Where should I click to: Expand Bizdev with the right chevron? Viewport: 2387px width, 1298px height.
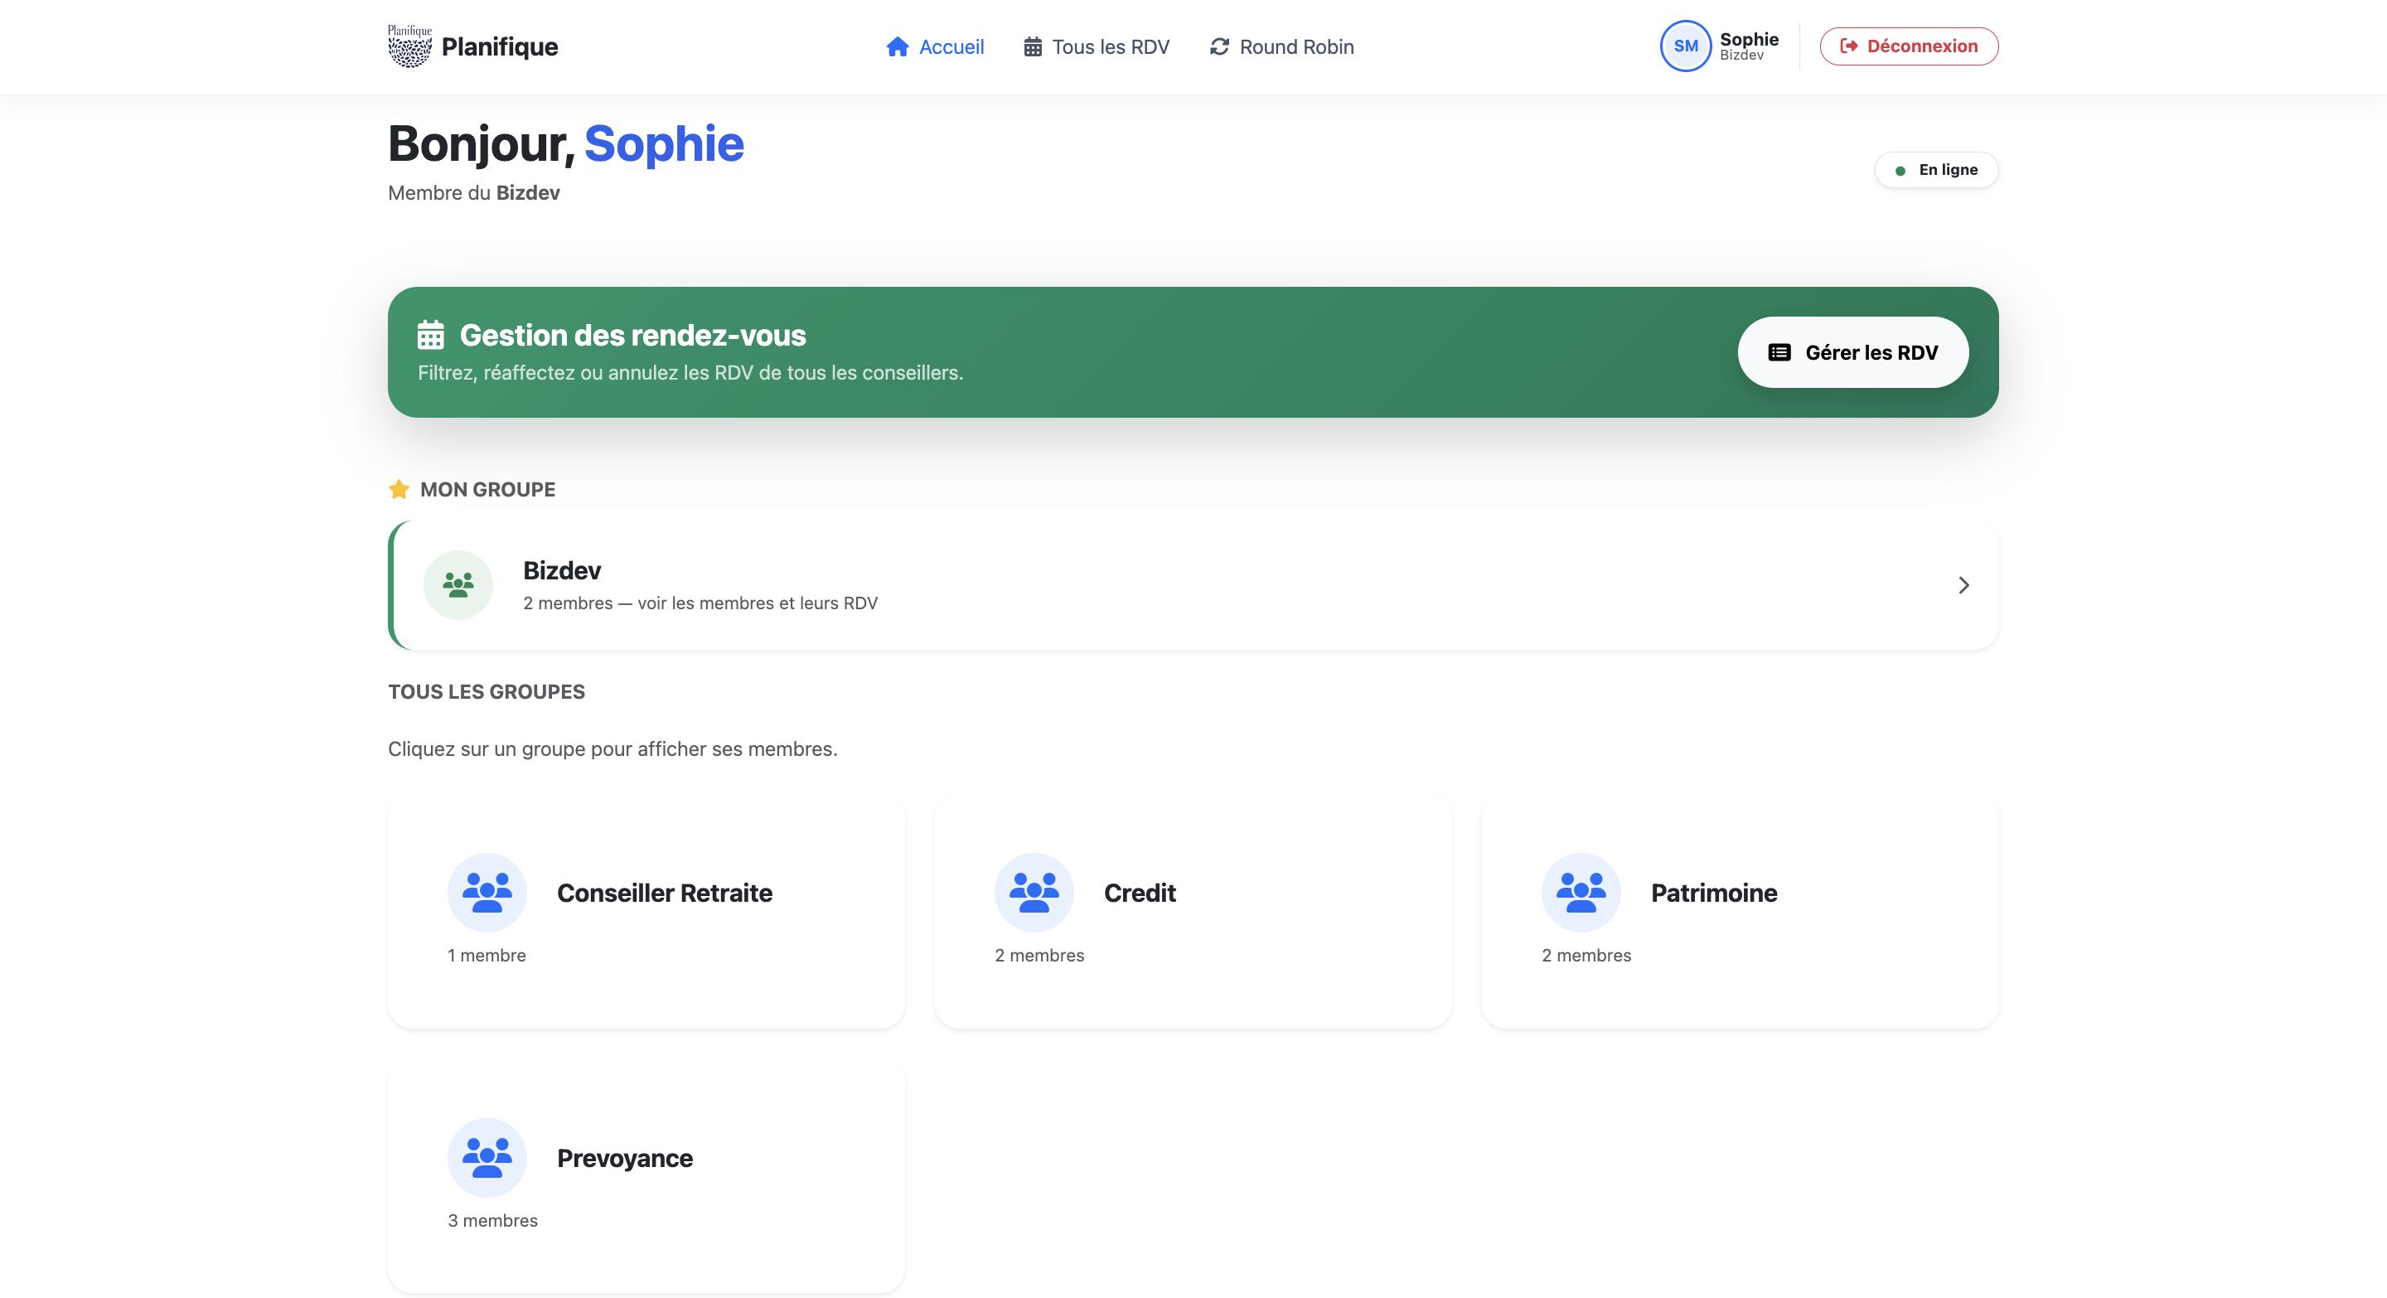pos(1963,584)
